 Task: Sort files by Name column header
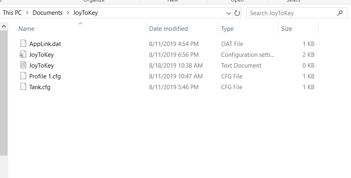coord(81,28)
